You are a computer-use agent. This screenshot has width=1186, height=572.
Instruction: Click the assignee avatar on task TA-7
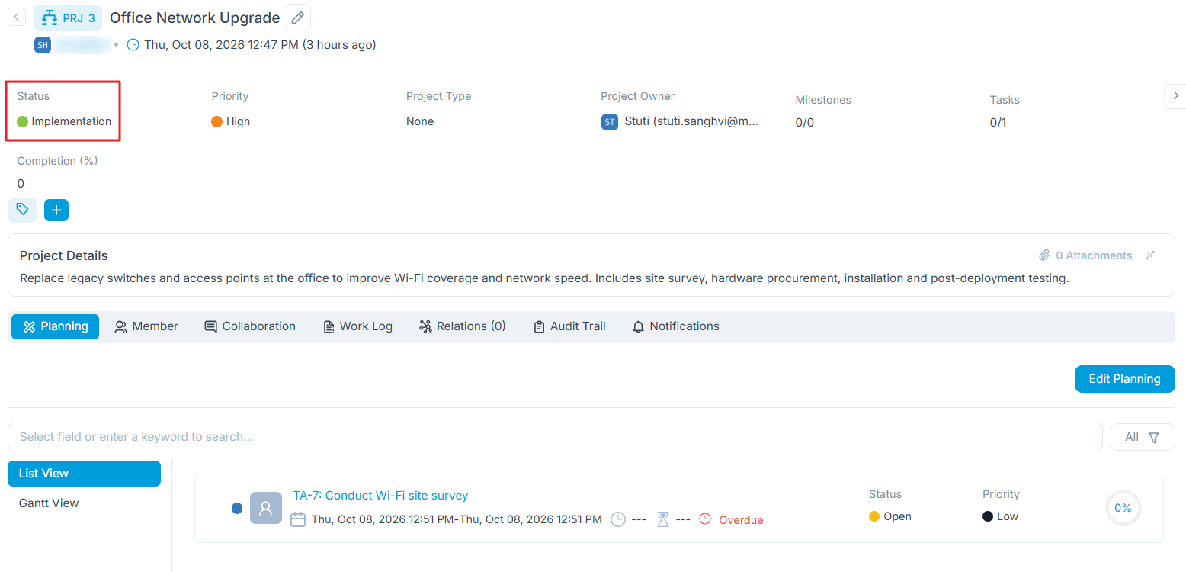[x=266, y=508]
